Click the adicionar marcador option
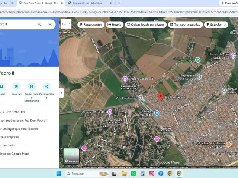This screenshot has height=178, width=238. pos(7,145)
